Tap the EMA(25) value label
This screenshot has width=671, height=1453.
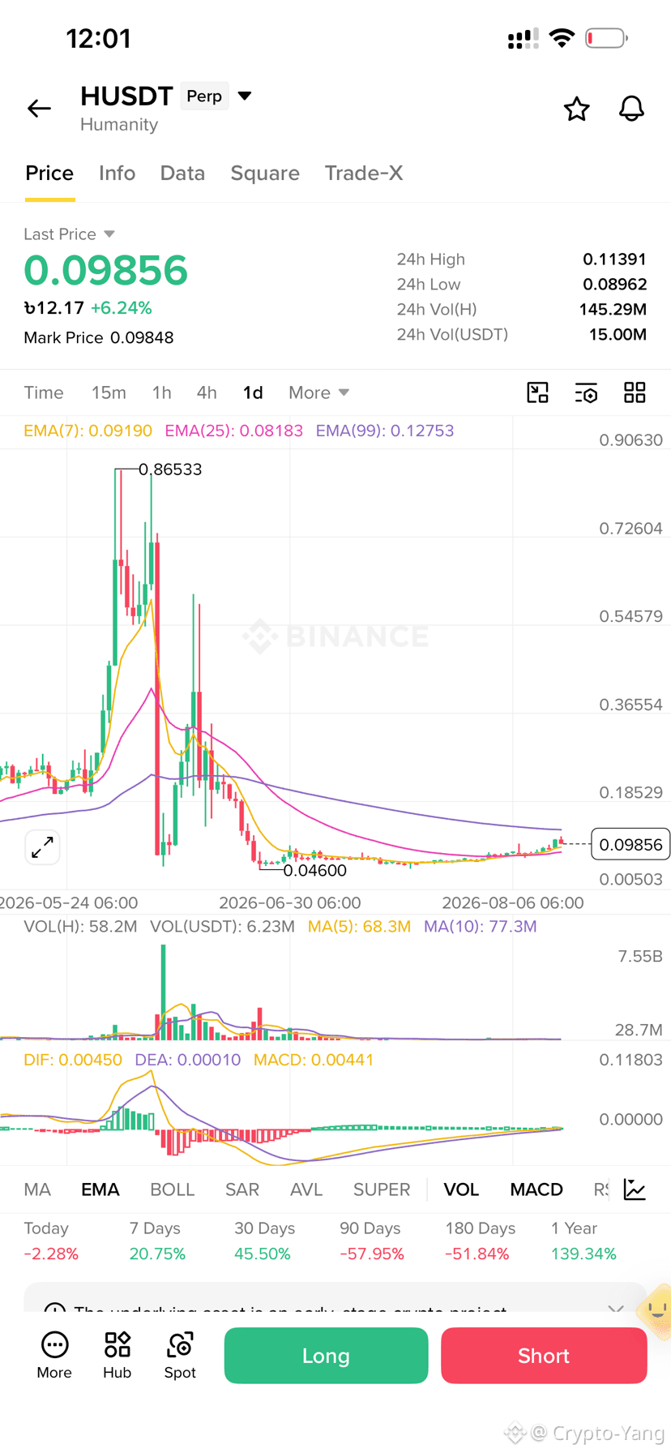(233, 431)
